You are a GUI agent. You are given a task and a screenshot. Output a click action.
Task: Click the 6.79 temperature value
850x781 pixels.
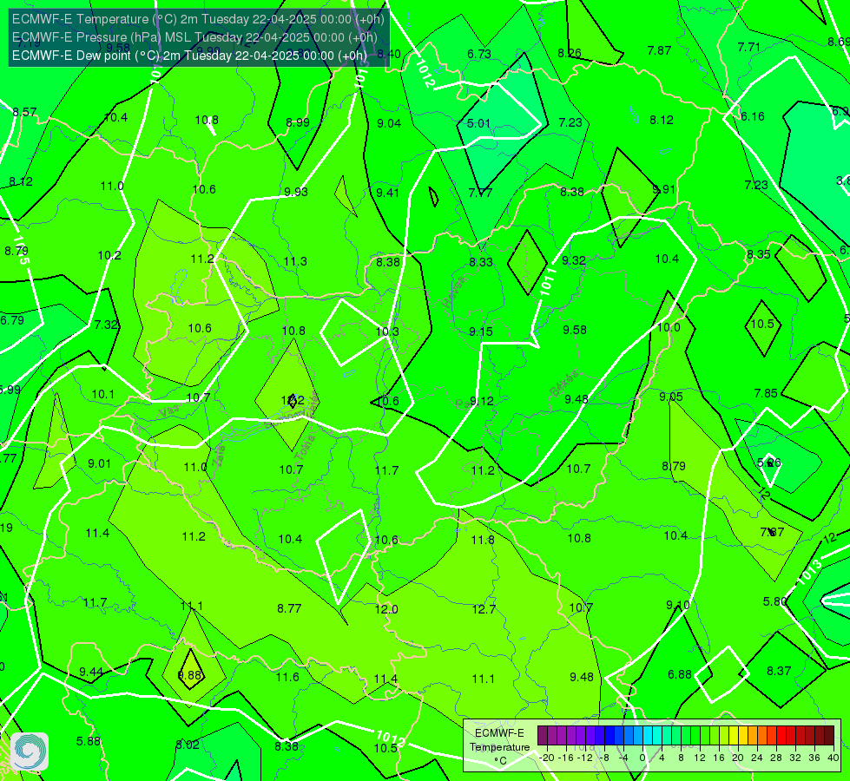pyautogui.click(x=12, y=320)
